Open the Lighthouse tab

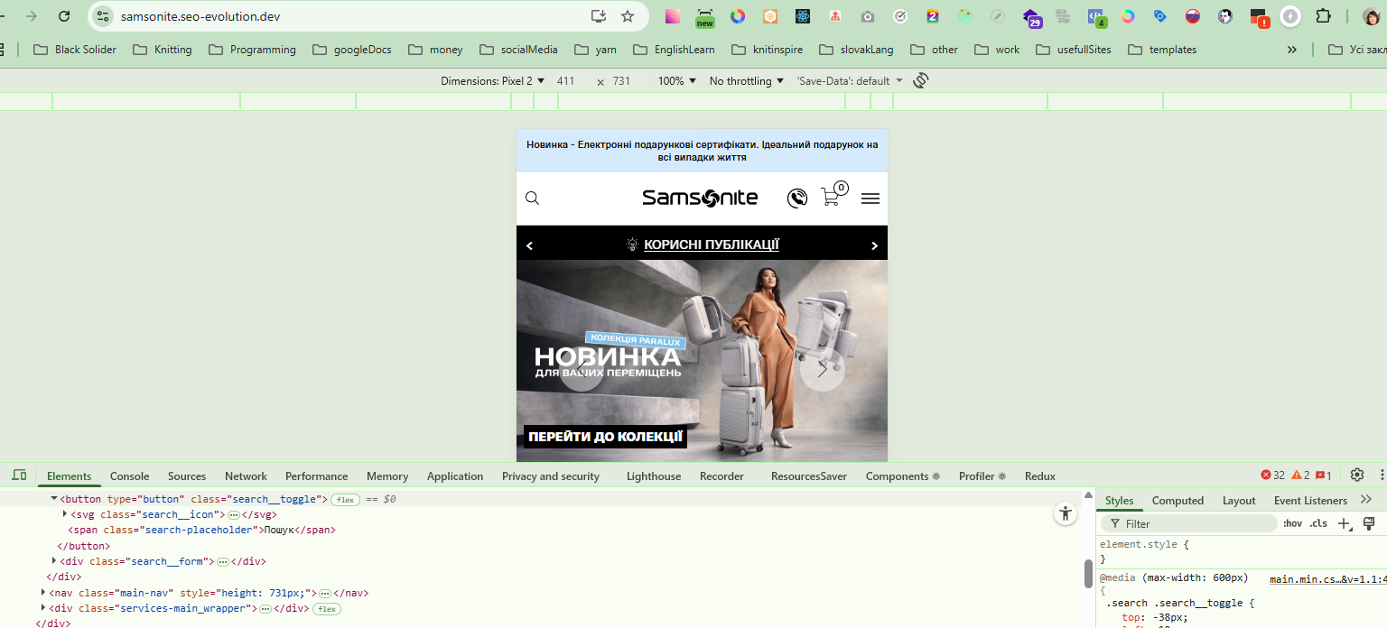pyautogui.click(x=654, y=476)
